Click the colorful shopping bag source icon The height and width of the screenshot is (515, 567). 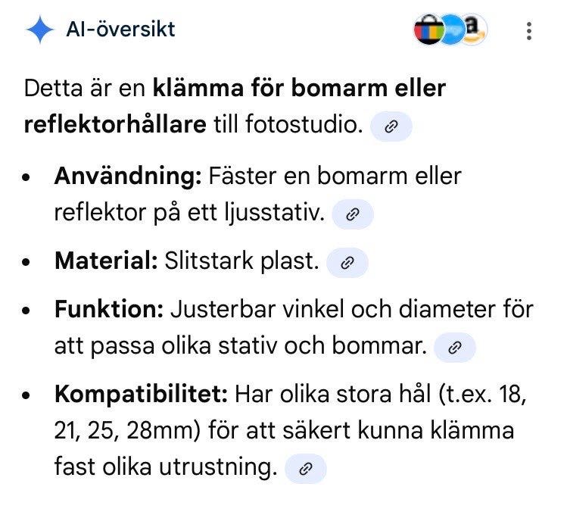pyautogui.click(x=427, y=30)
